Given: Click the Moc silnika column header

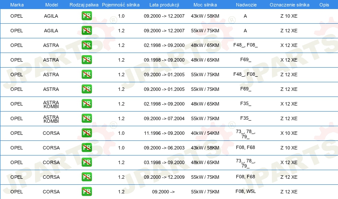Looking at the screenshot, I should coord(205,5).
